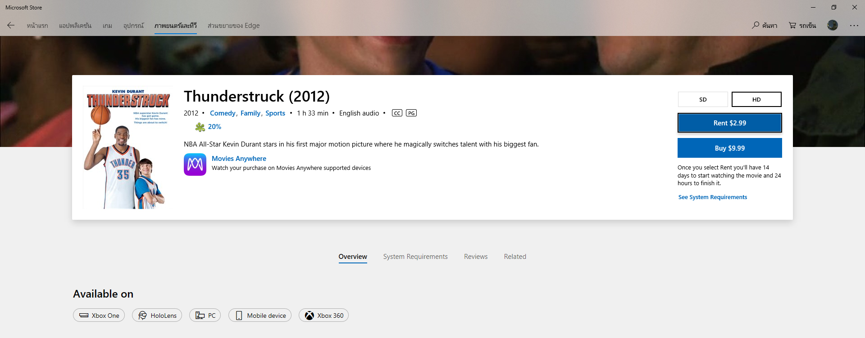865x338 pixels.
Task: Click the English audio text
Action: click(x=359, y=113)
